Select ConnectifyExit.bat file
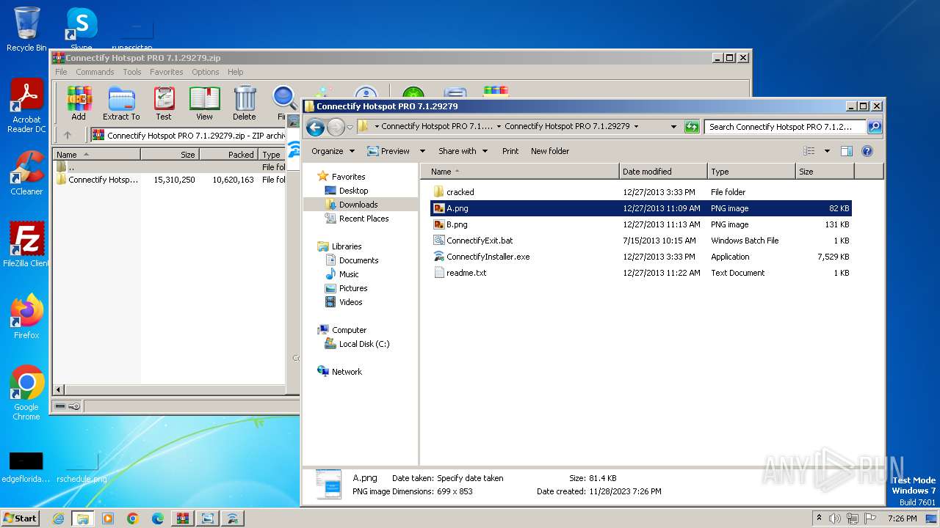940x528 pixels. [480, 241]
